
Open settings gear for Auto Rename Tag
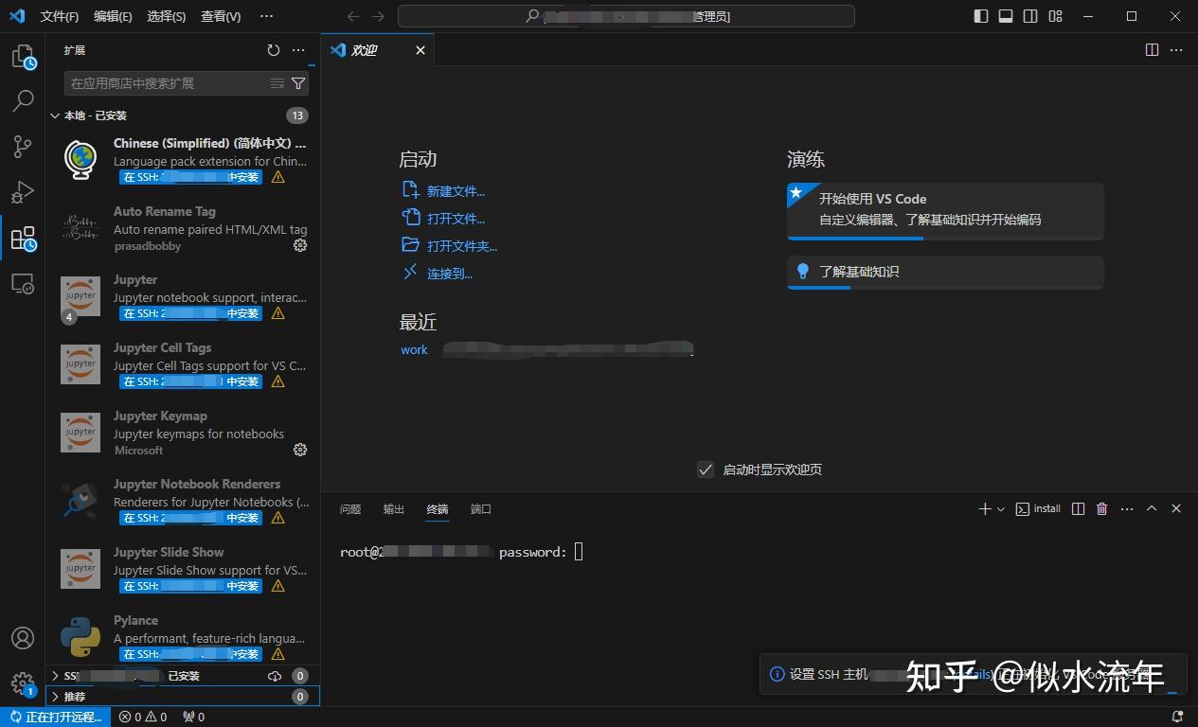tap(300, 245)
